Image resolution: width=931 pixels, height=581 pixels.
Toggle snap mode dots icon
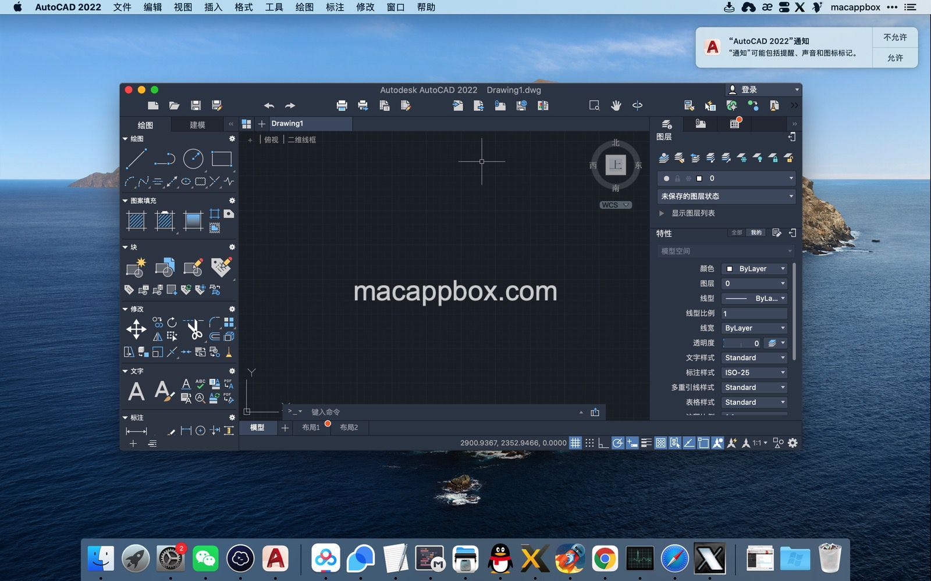pyautogui.click(x=589, y=443)
